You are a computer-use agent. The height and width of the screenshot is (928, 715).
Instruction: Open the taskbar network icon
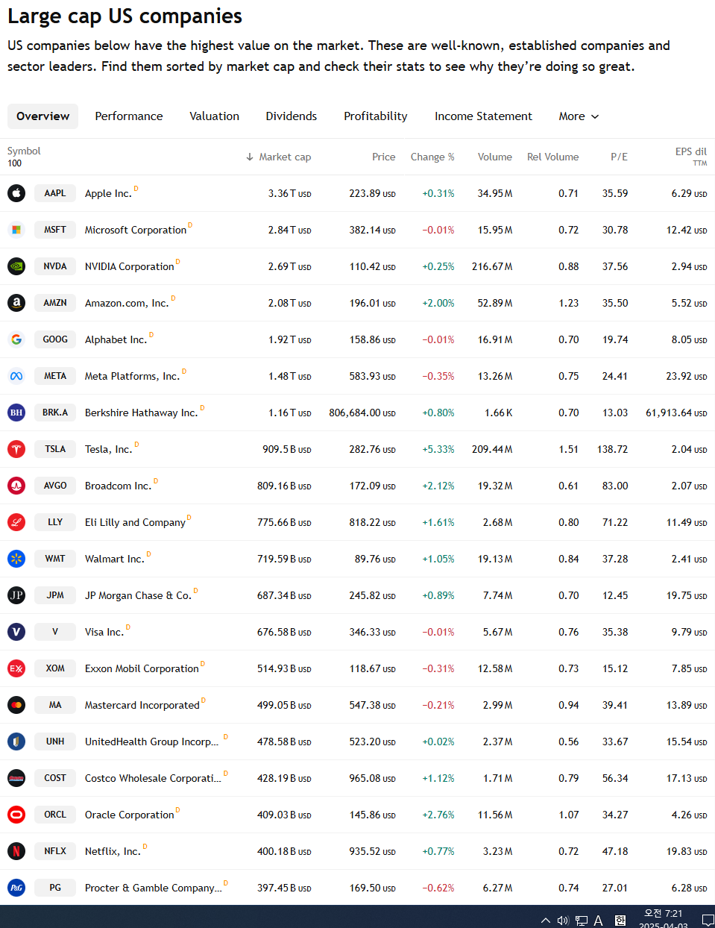click(x=582, y=921)
